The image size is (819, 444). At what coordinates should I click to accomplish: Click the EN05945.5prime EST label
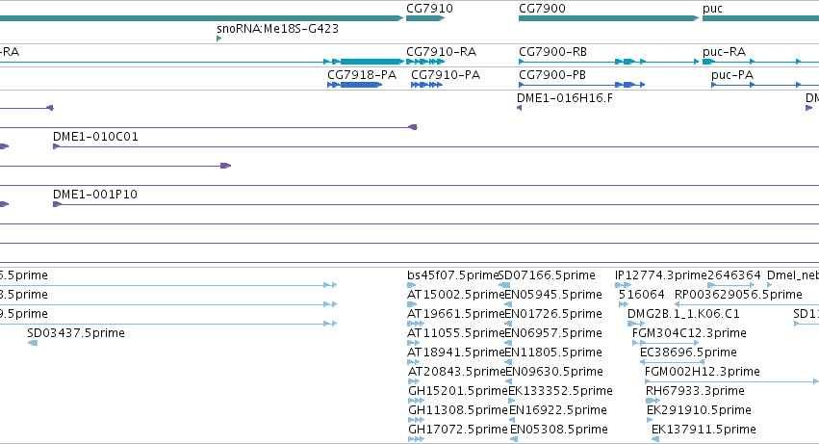[x=553, y=295]
